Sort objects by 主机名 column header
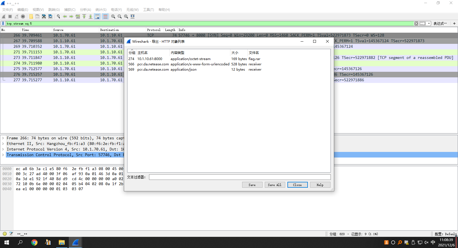Viewport: 458px width, 248px height. pos(153,53)
